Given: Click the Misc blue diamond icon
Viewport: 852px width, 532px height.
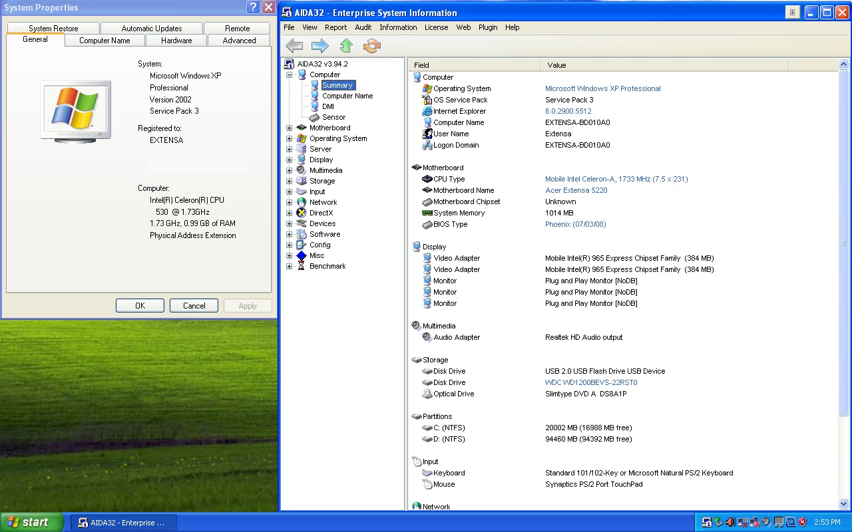Looking at the screenshot, I should coord(302,255).
